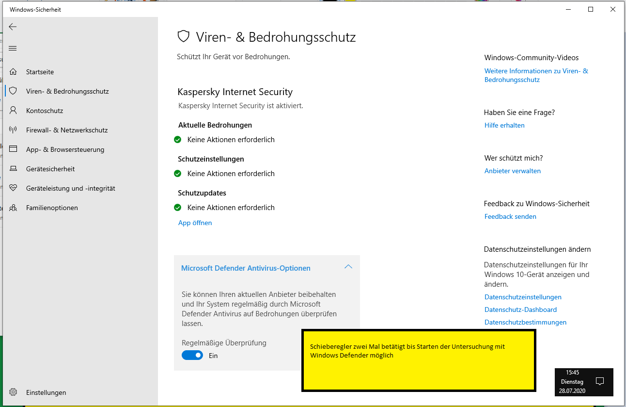The height and width of the screenshot is (407, 626).
Task: Open Weitere Informationen zu Viren- & Bedrohungsschutz
Action: point(536,75)
